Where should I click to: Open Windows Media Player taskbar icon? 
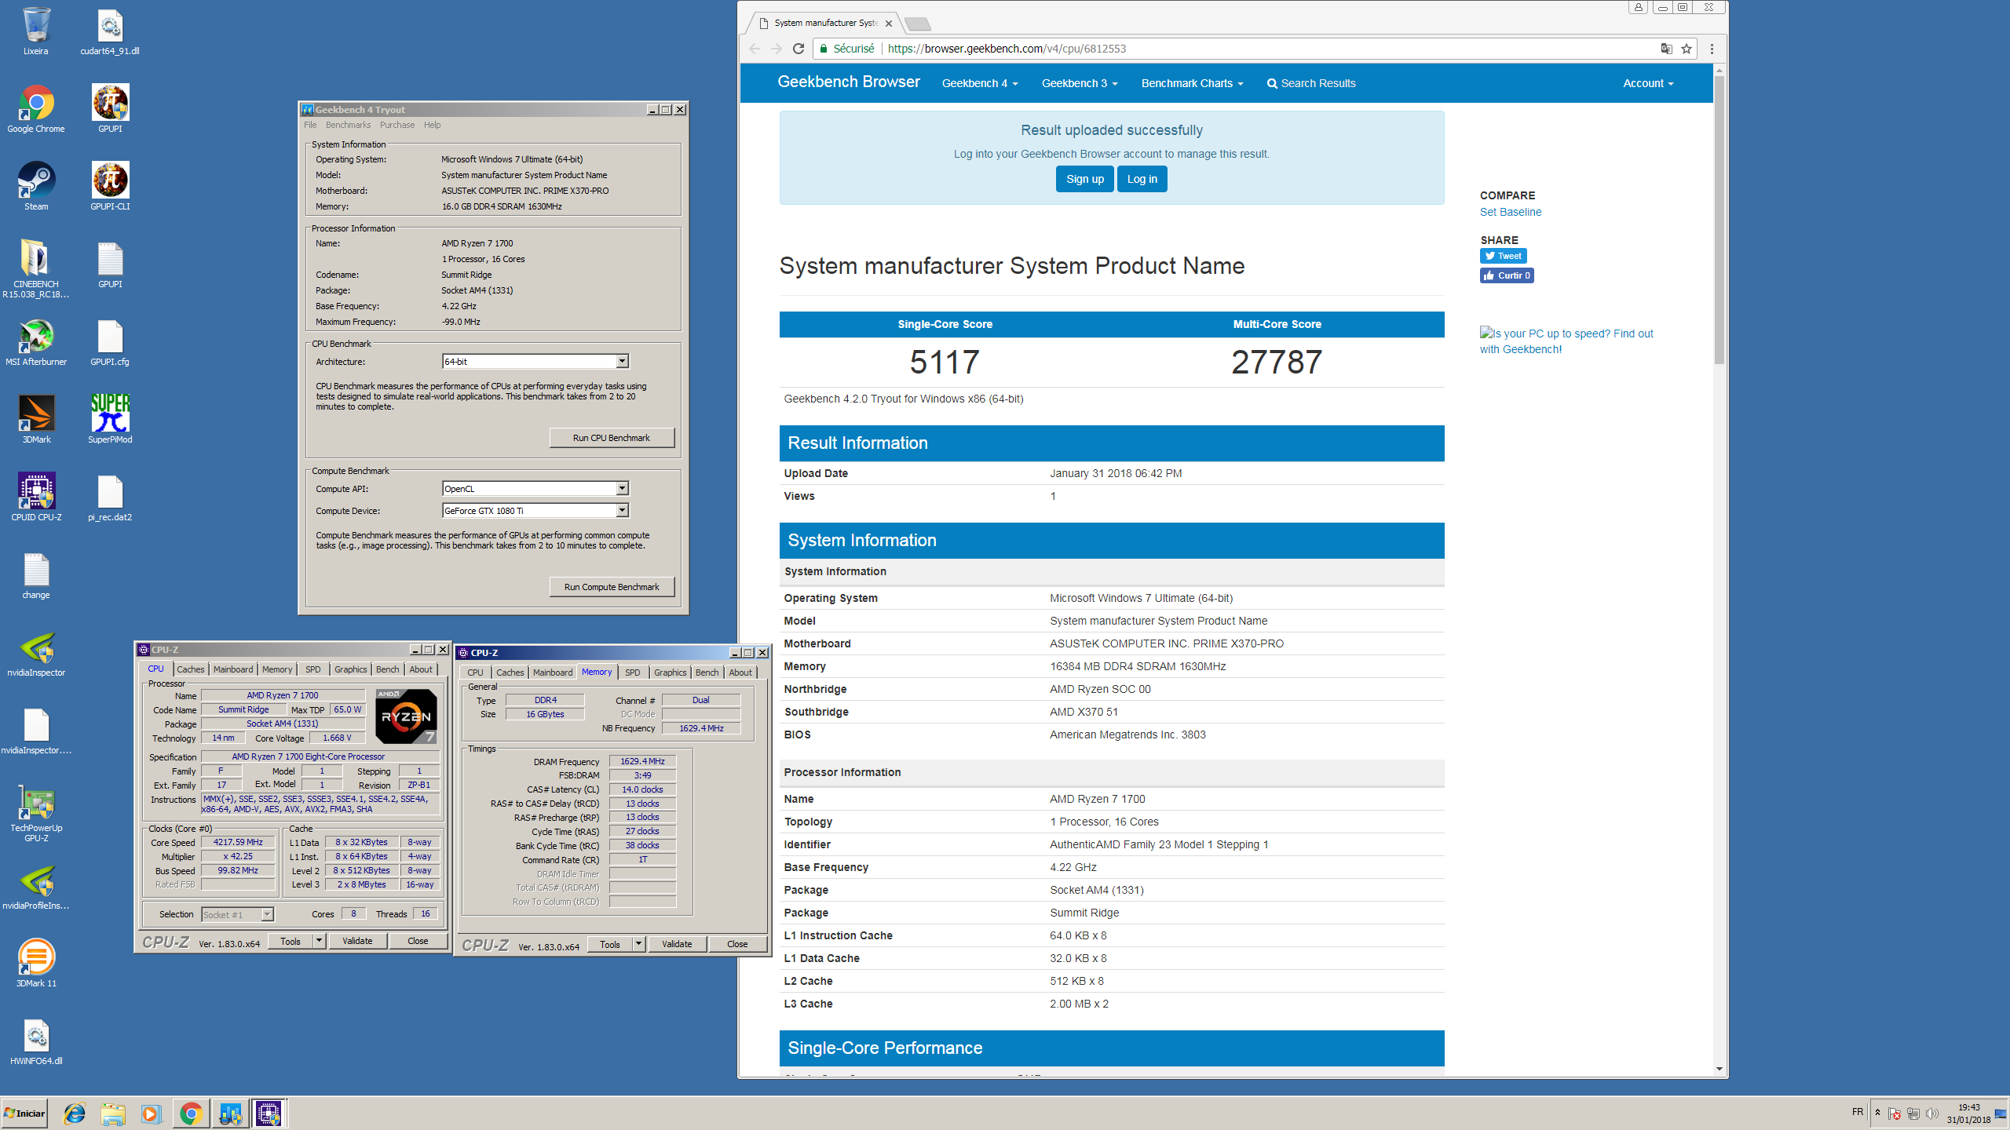click(x=151, y=1114)
